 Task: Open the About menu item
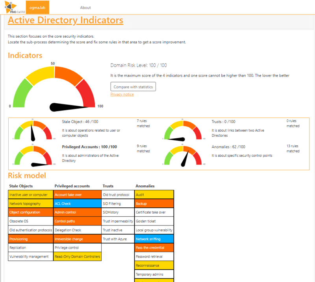coord(85,7)
